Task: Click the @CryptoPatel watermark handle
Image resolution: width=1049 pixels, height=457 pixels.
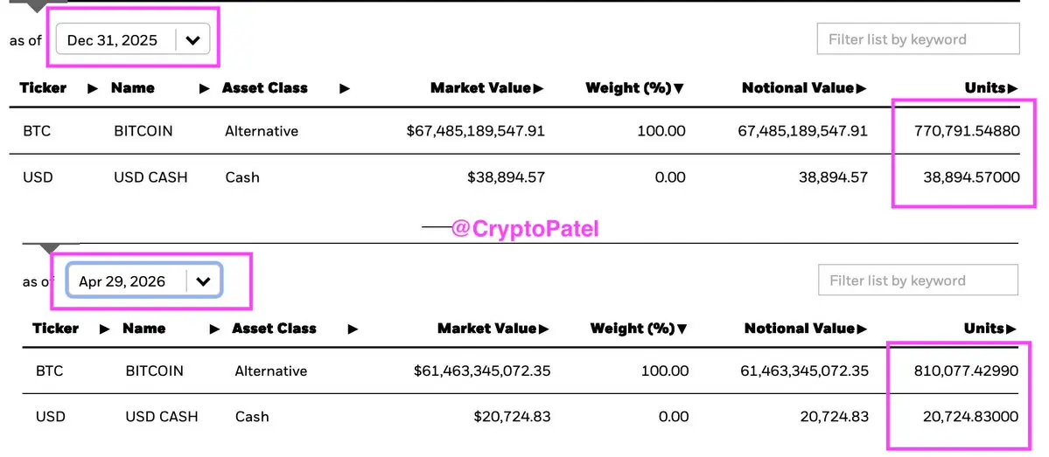Action: pos(525,230)
